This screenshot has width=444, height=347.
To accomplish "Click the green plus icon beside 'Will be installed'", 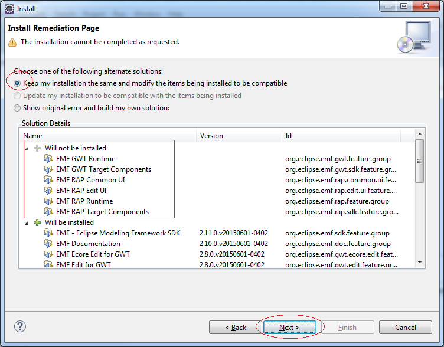I will tap(37, 222).
